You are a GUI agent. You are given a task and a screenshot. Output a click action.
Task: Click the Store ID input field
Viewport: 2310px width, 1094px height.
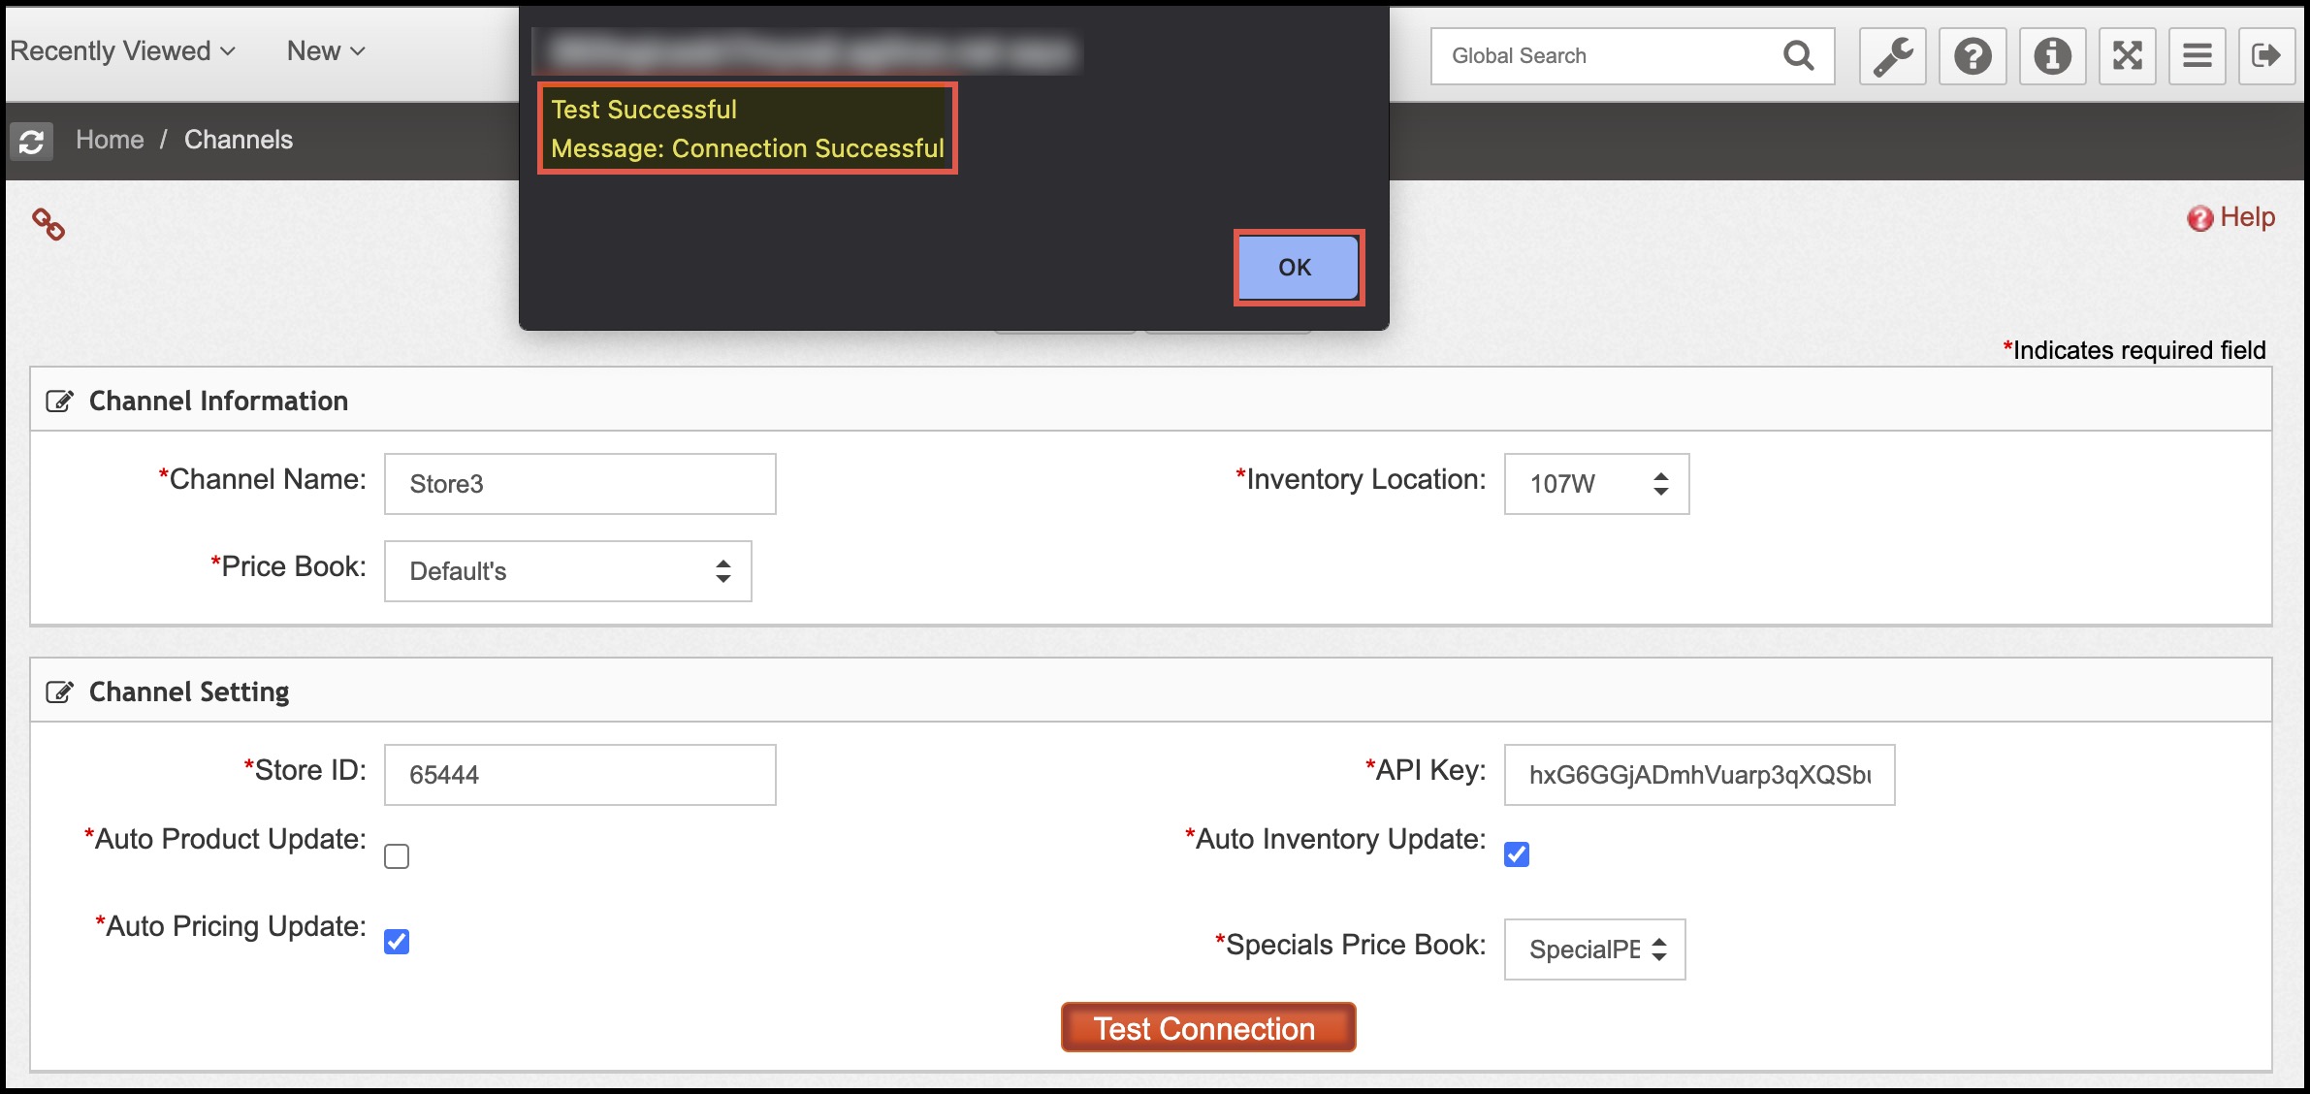point(580,775)
